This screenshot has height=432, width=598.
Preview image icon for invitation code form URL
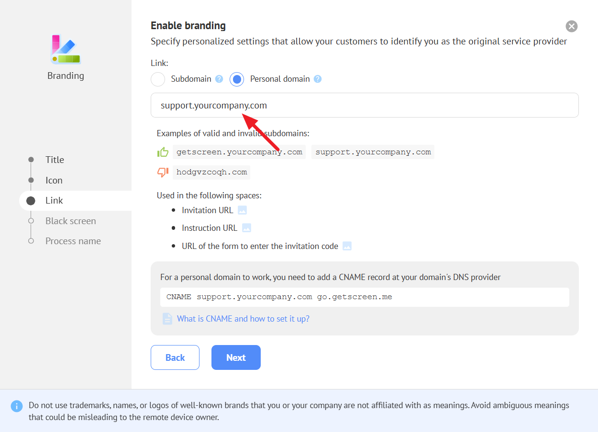347,246
